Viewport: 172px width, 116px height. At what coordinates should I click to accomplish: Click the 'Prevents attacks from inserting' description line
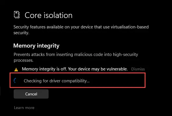point(76,55)
